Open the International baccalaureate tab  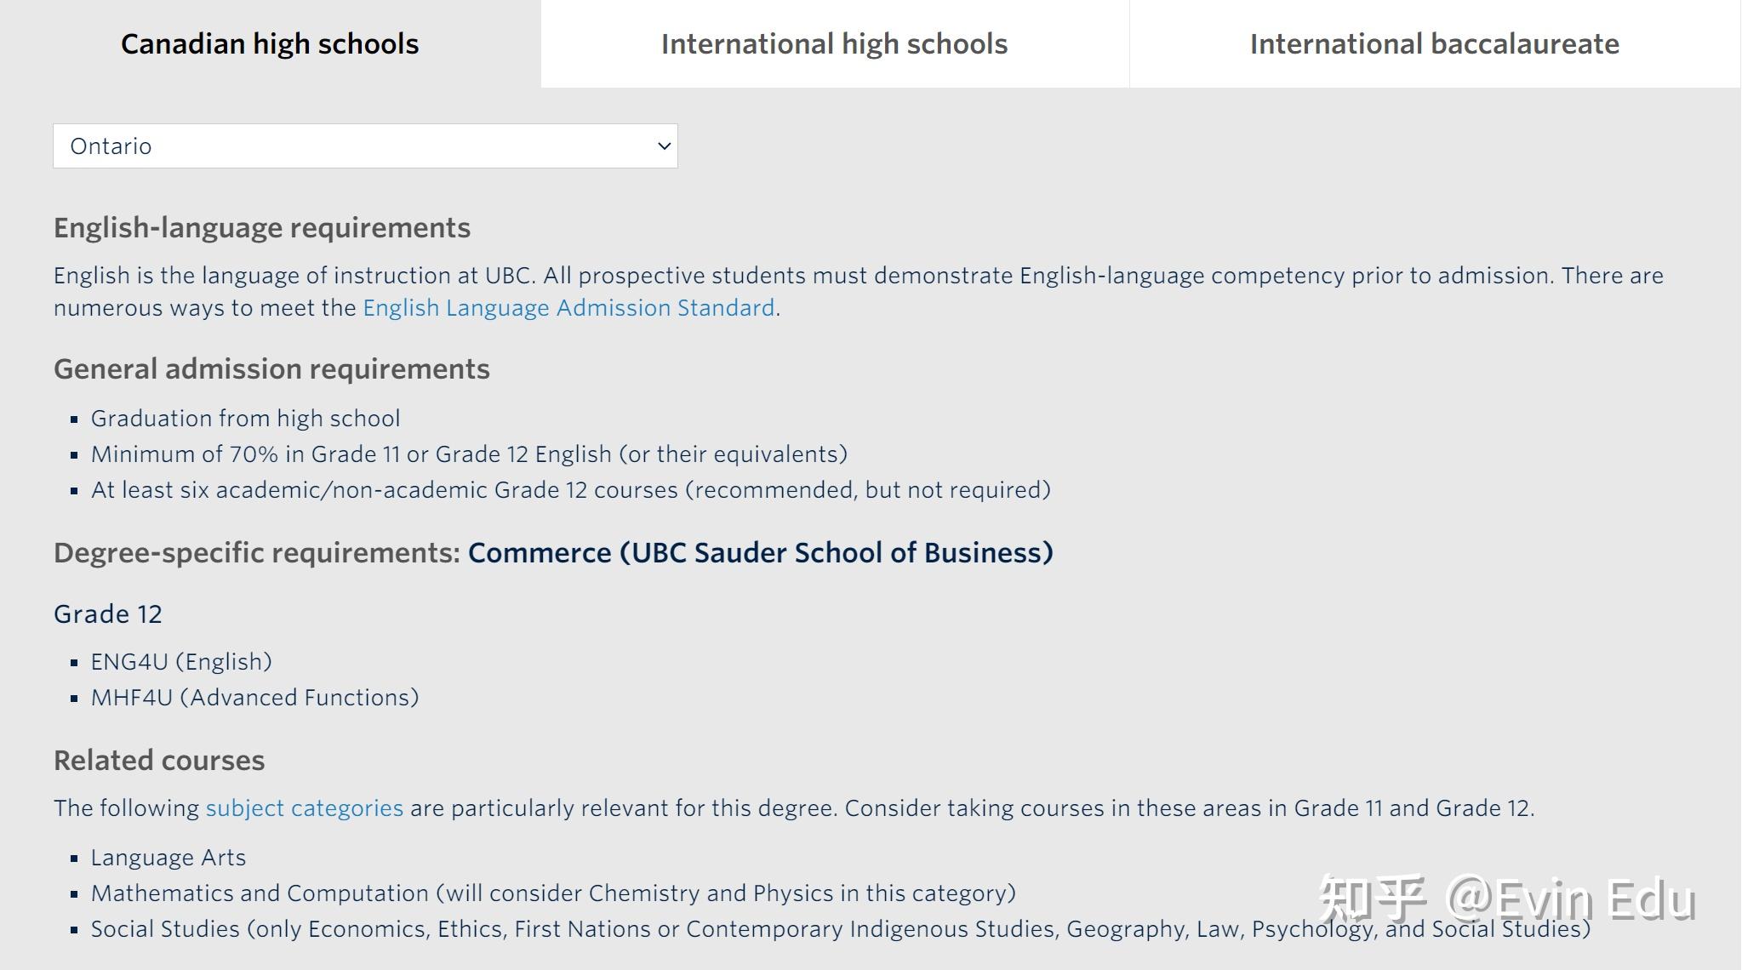[x=1434, y=44]
